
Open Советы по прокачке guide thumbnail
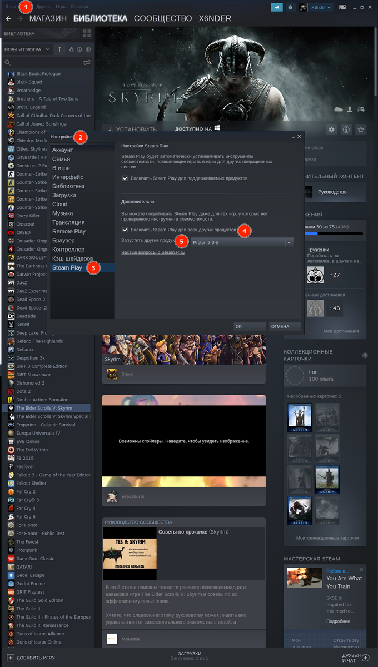point(130,554)
